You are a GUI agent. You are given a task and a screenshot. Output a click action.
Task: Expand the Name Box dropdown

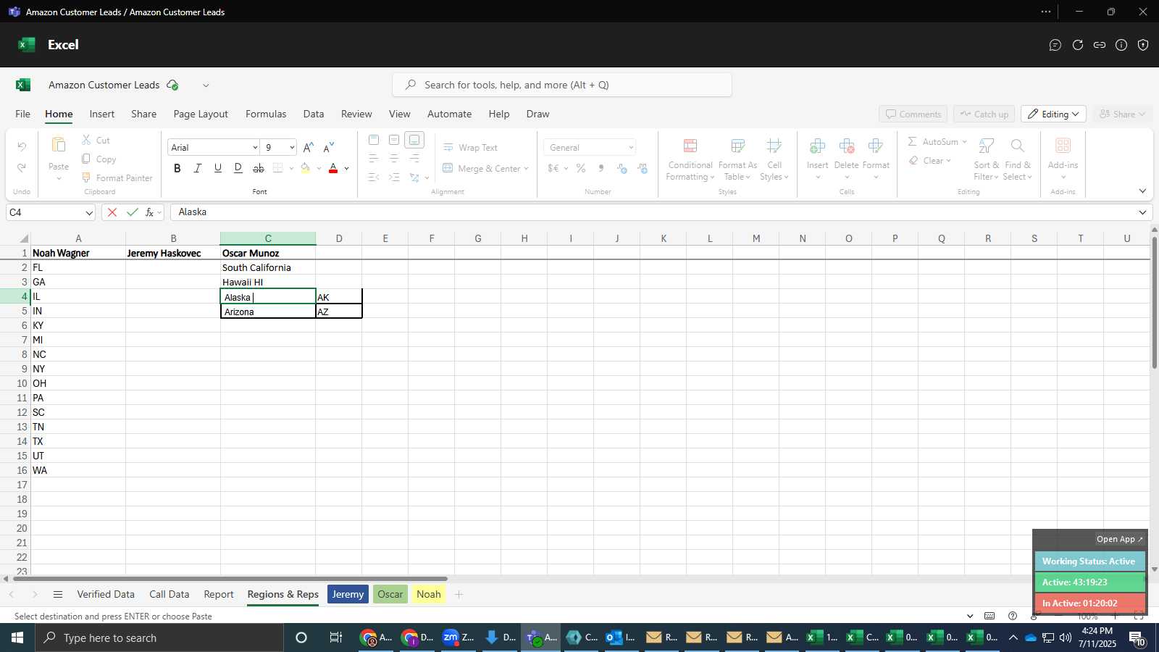tap(89, 212)
